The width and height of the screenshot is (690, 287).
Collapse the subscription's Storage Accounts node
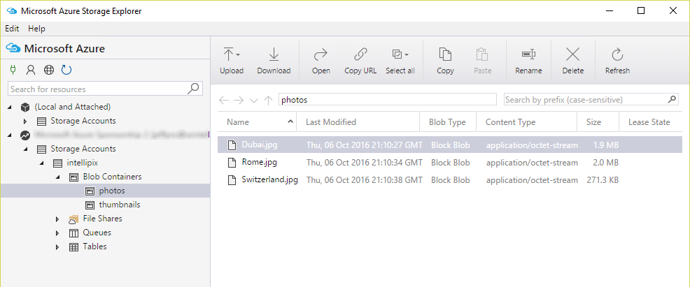[26, 149]
